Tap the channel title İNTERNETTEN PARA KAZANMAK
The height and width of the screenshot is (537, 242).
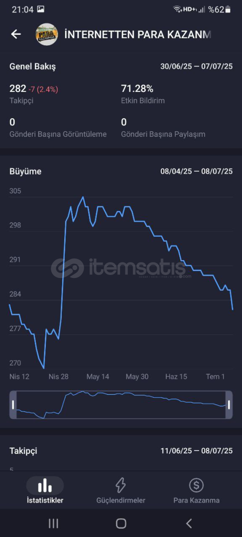tap(137, 35)
